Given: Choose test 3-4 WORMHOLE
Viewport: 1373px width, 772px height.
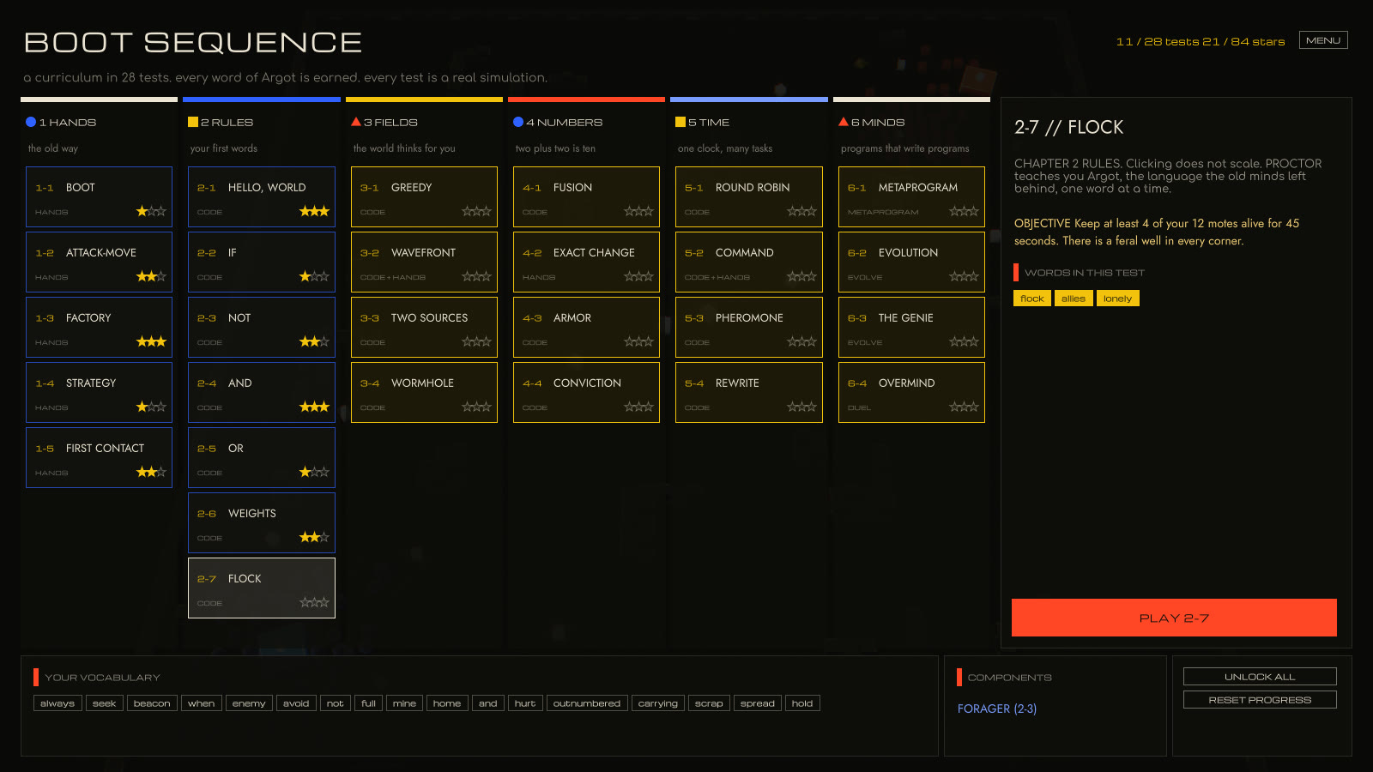Looking at the screenshot, I should coord(424,392).
